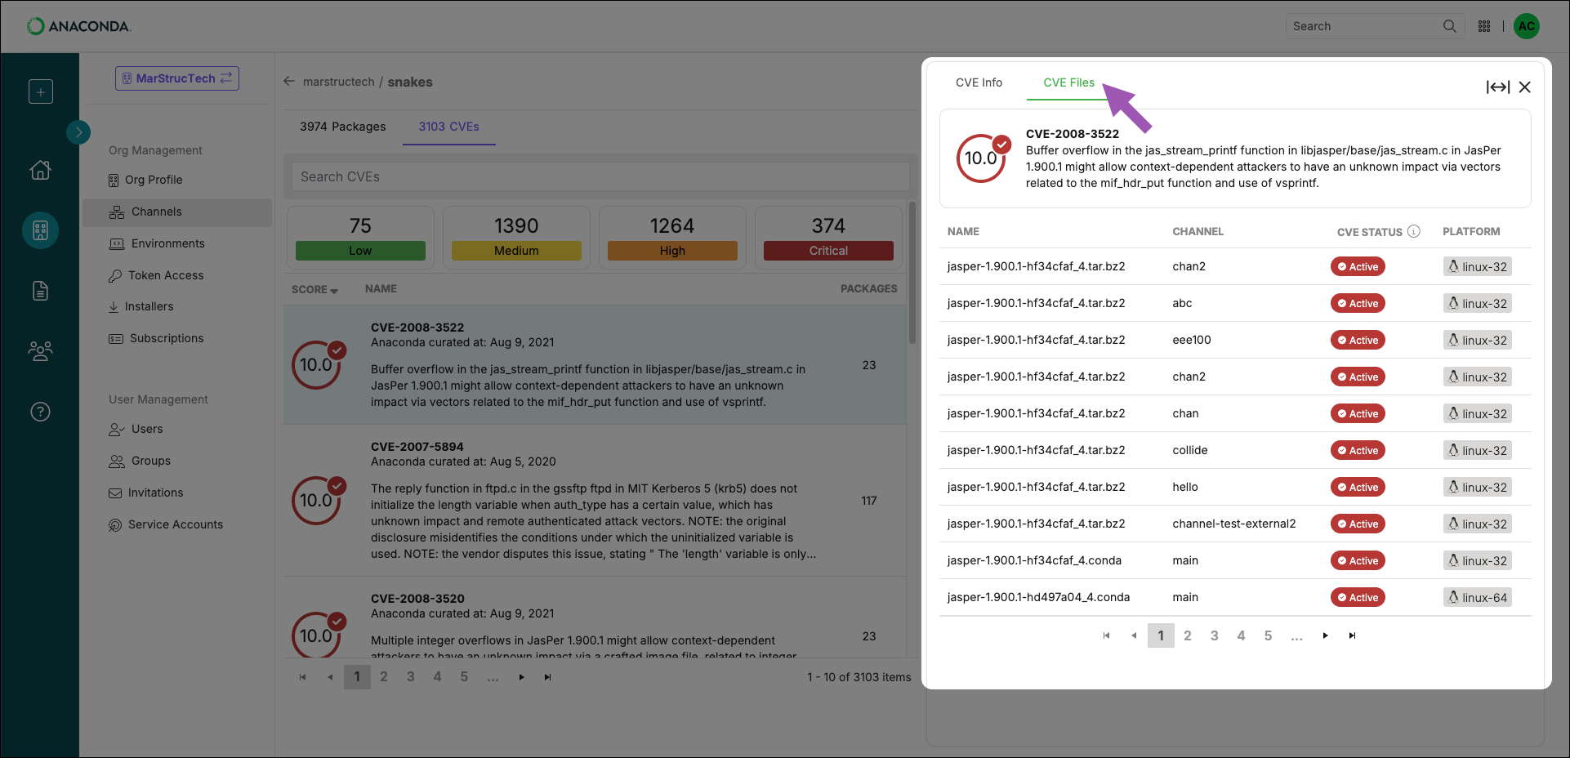Click the 10.0 score badge in panel
Viewport: 1570px width, 758px height.
983,158
